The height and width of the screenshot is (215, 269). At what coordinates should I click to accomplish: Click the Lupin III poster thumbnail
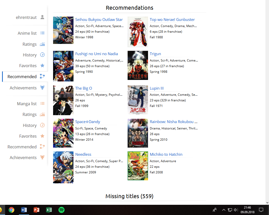[138, 100]
